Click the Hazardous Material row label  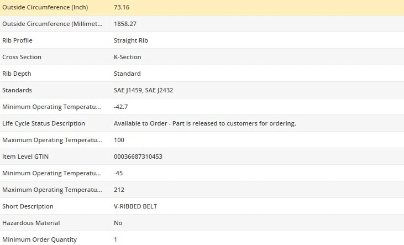pos(31,223)
